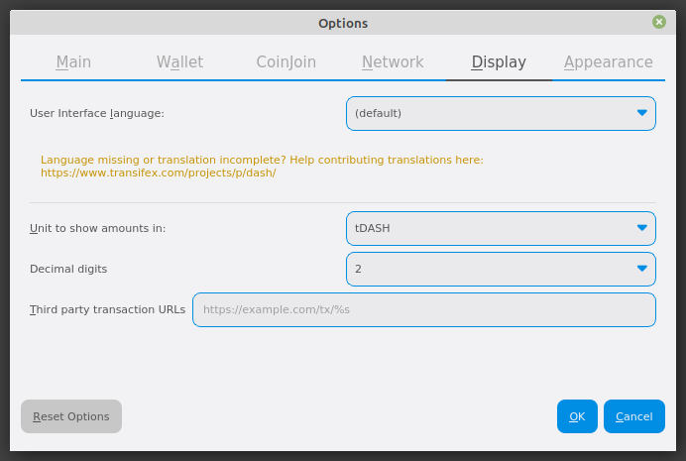Click the Unit to show amounts label
Viewport: 686px width, 461px height.
tap(98, 228)
